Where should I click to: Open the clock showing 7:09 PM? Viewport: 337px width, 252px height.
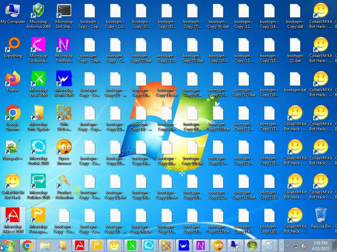click(320, 246)
